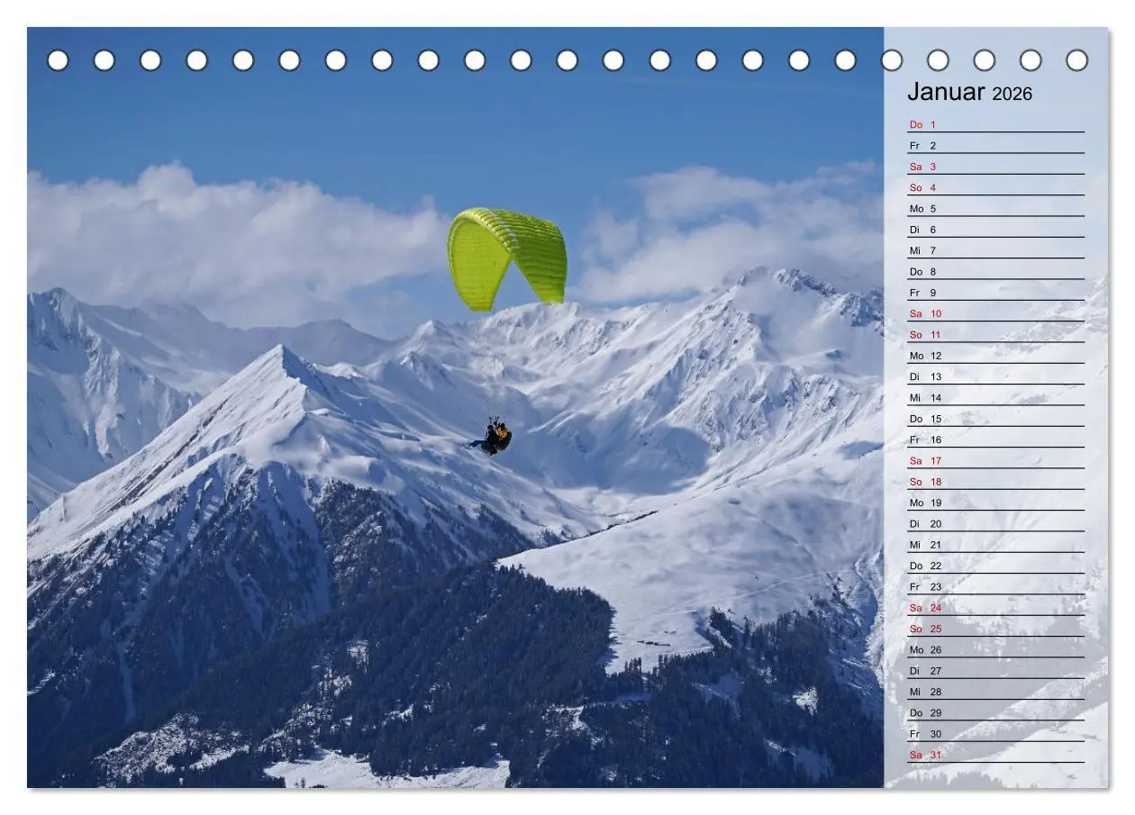
Task: Select the 'Sa 31' calendar row
Action: (x=995, y=755)
